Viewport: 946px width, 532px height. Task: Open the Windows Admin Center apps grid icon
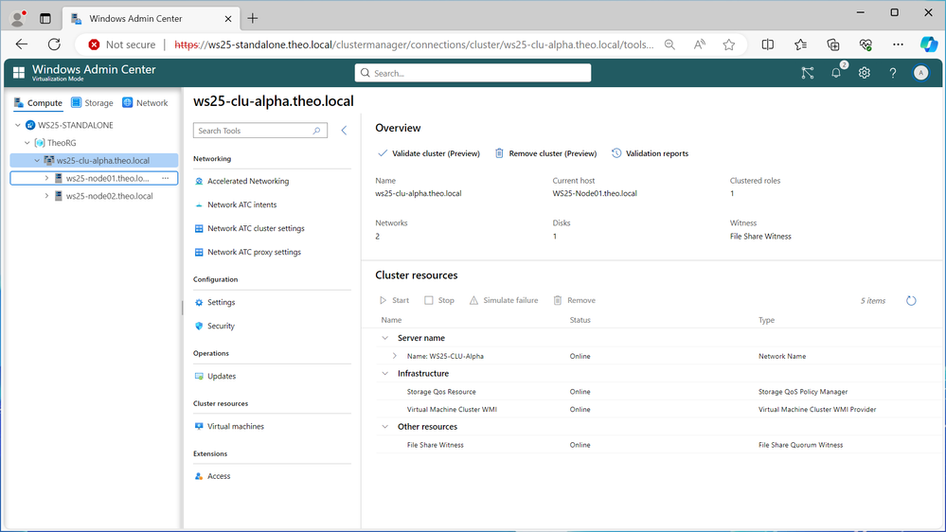click(x=19, y=73)
